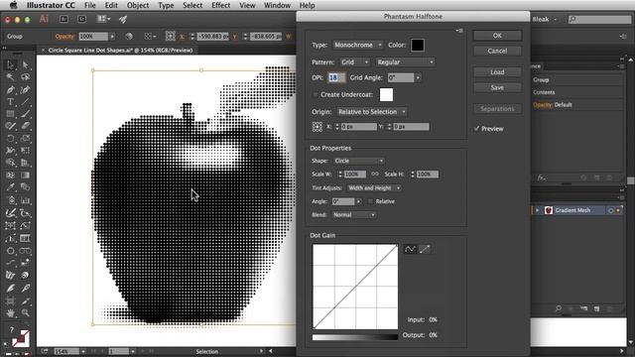
Task: Click the origin reference point grid icon
Action: point(317,127)
